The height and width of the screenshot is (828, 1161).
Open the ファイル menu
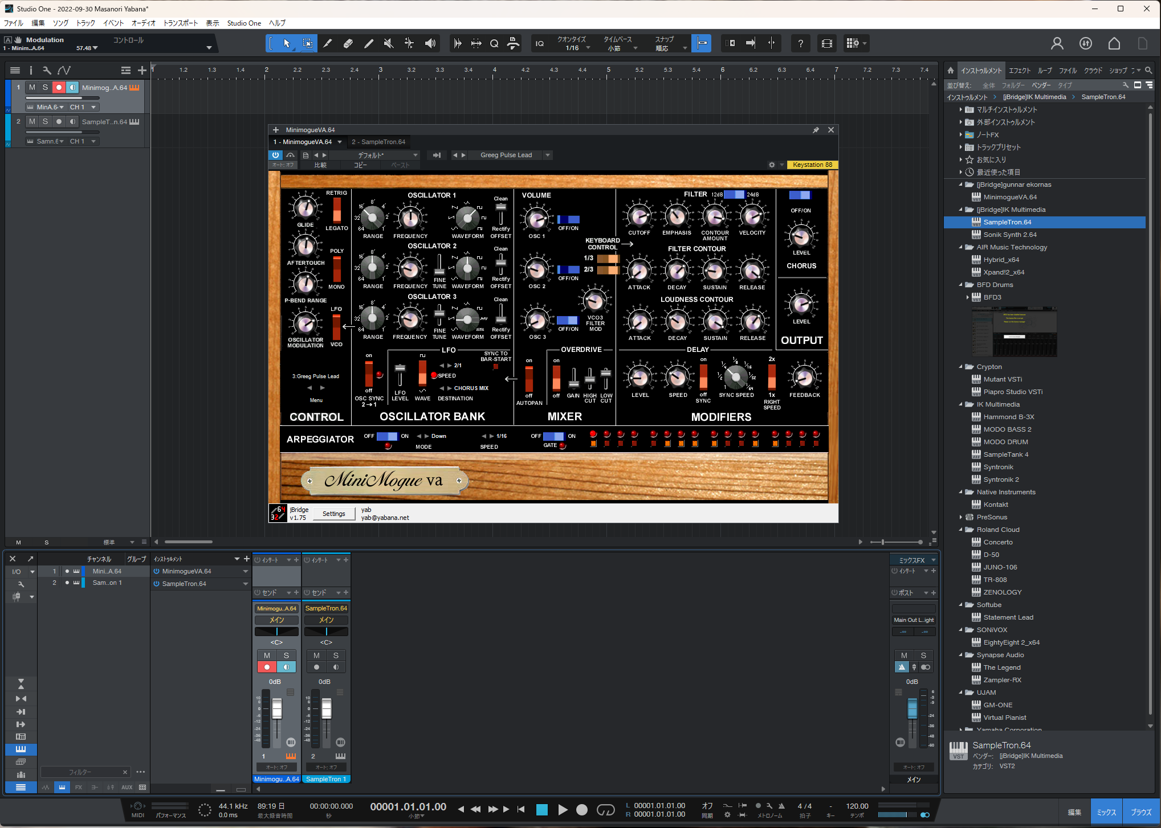[14, 23]
